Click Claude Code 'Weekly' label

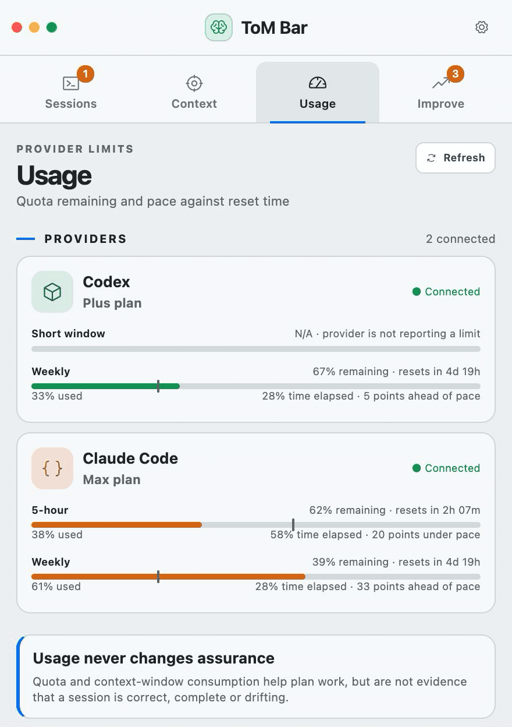[51, 562]
